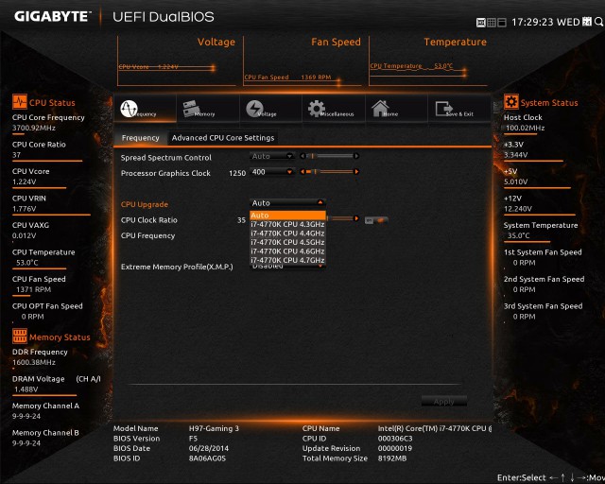The height and width of the screenshot is (484, 605).
Task: Select i7-4770K CPU 4.7GHz upgrade option
Action: coord(287,260)
